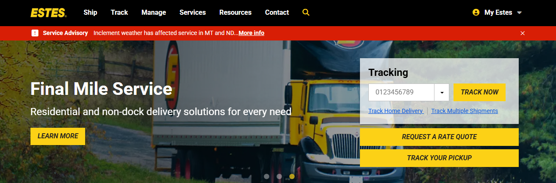Click the Estes logo
Viewport: 556px width, 183px height.
pos(48,13)
